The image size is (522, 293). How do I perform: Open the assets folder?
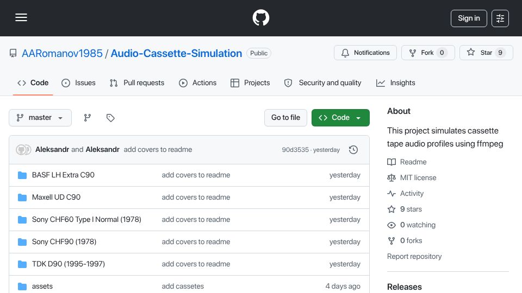(x=42, y=286)
